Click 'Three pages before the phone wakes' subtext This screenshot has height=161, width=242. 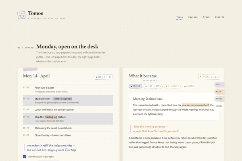click(51, 92)
